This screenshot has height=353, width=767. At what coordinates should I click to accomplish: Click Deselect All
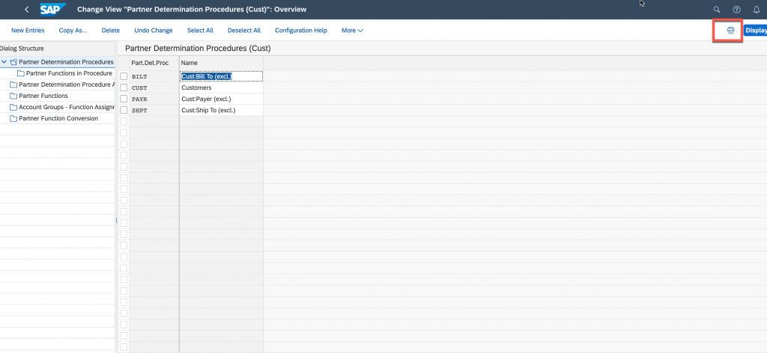pyautogui.click(x=244, y=30)
